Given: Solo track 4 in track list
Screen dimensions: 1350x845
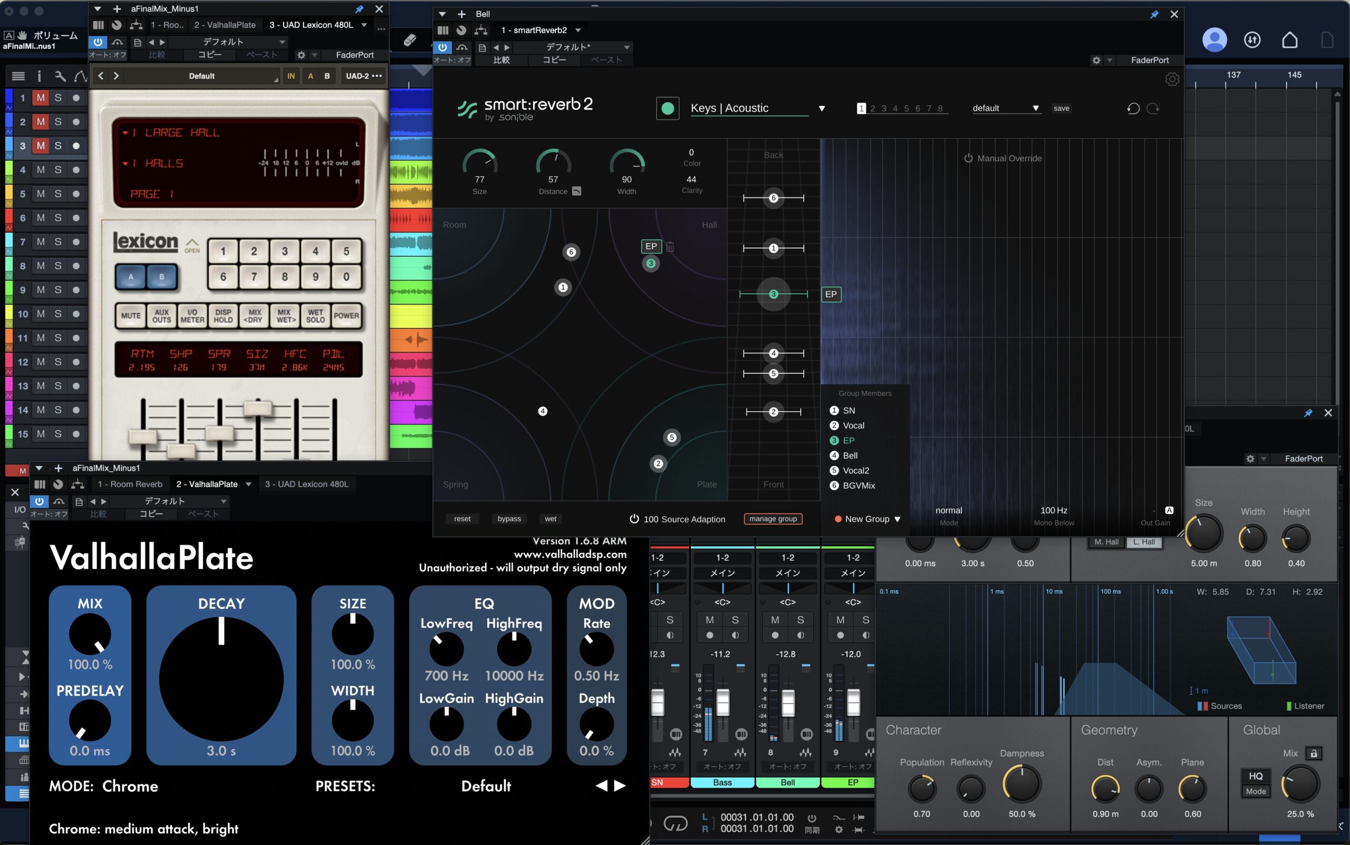Looking at the screenshot, I should (x=58, y=170).
